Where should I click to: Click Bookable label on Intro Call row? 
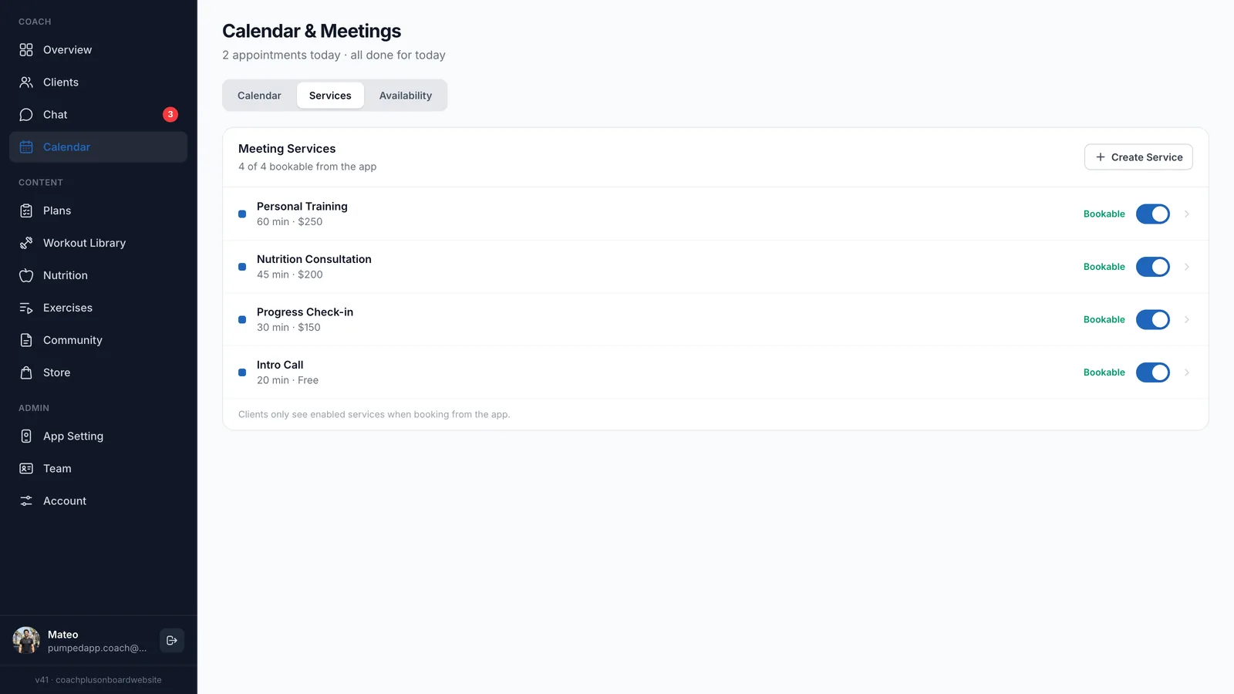point(1104,372)
